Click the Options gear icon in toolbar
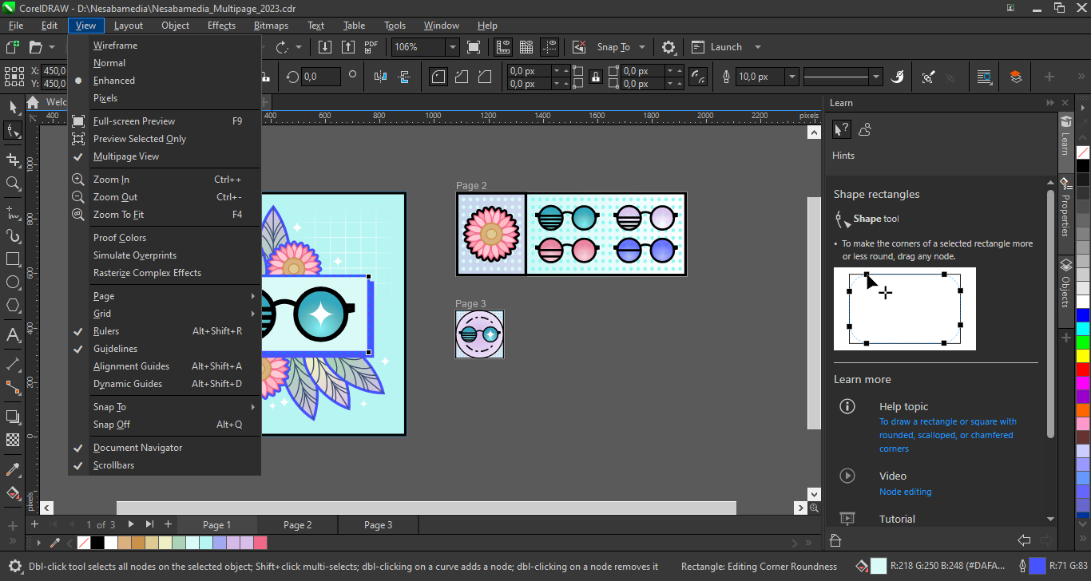The height and width of the screenshot is (581, 1091). click(x=668, y=47)
